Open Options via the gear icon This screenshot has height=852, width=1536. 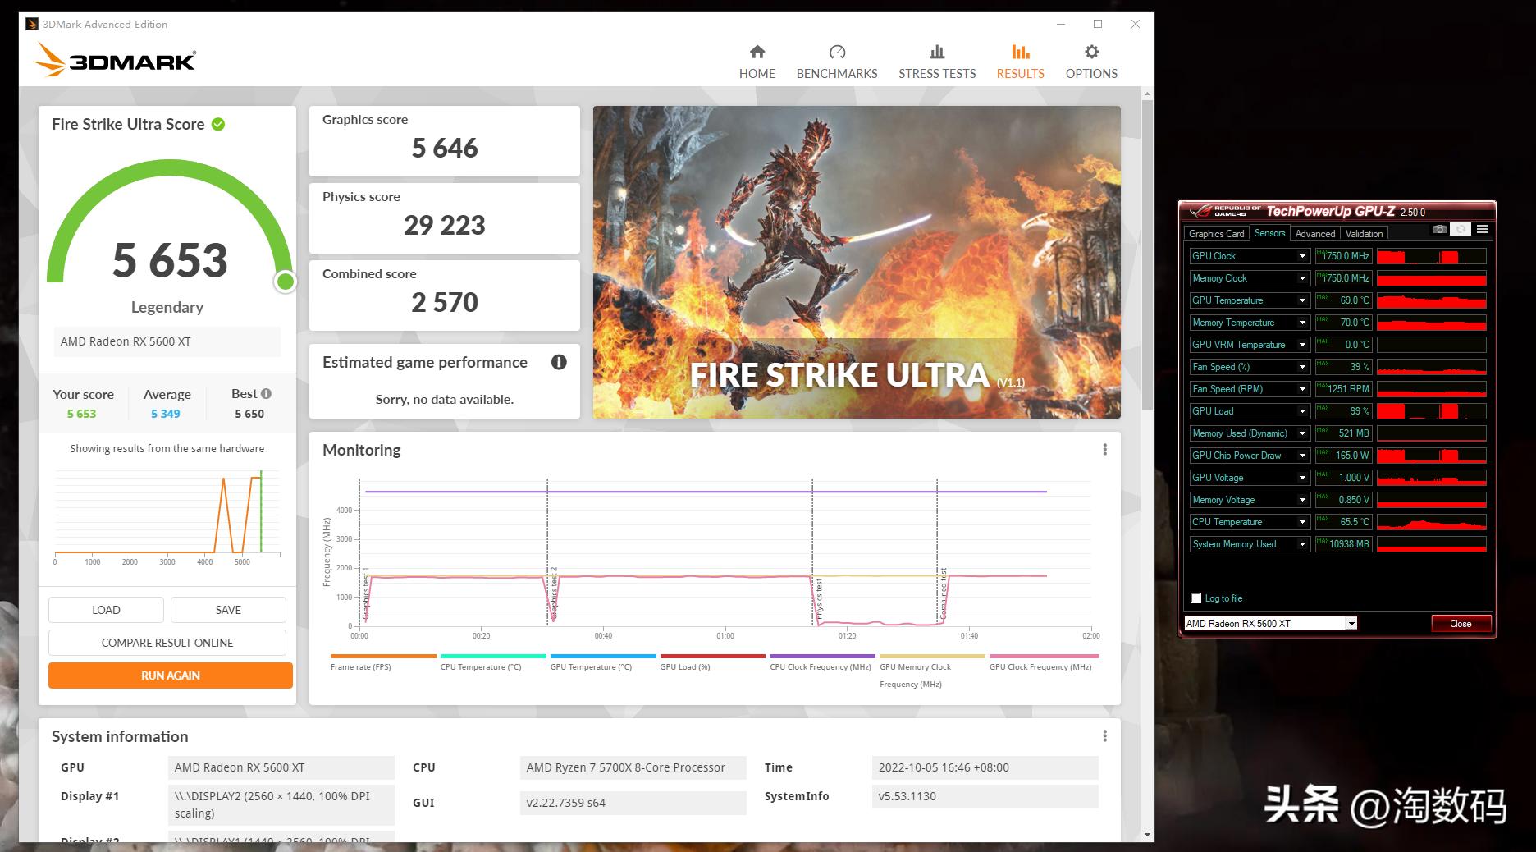(x=1091, y=53)
